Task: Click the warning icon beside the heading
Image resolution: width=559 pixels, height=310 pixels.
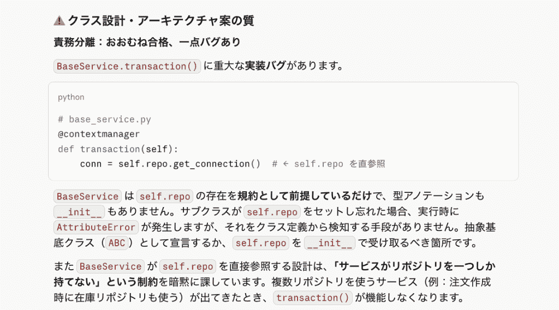Action: [59, 21]
